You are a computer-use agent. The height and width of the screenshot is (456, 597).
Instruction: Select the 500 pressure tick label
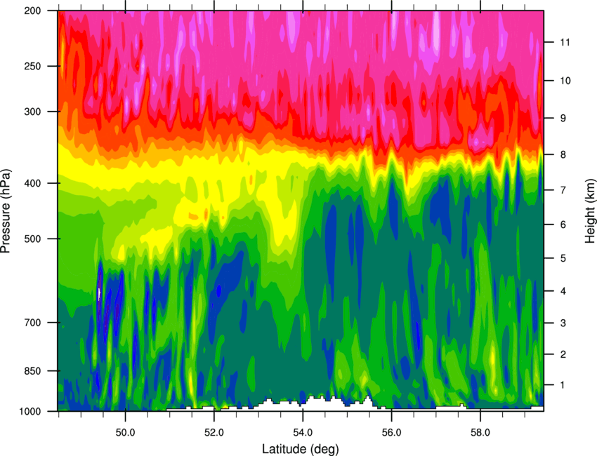[32, 239]
